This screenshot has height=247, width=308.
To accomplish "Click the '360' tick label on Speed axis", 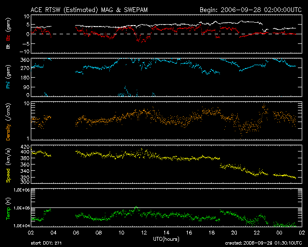I will tap(25, 165).
